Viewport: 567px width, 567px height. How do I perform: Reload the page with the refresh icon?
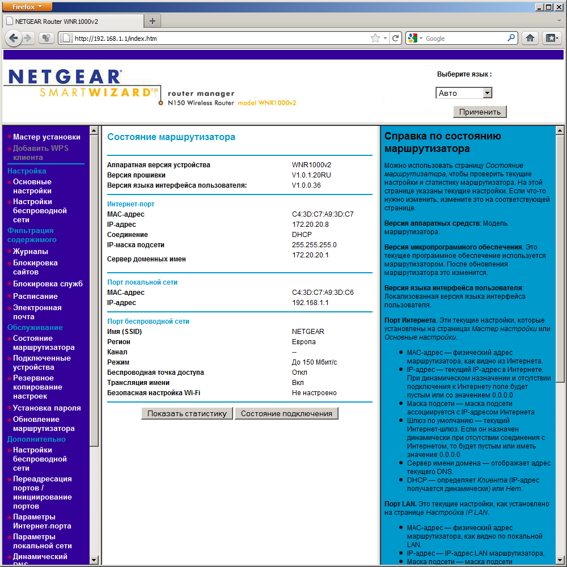(x=395, y=38)
